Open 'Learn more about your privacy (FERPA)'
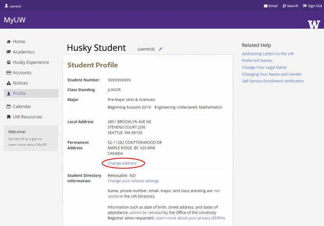 [x=190, y=218]
